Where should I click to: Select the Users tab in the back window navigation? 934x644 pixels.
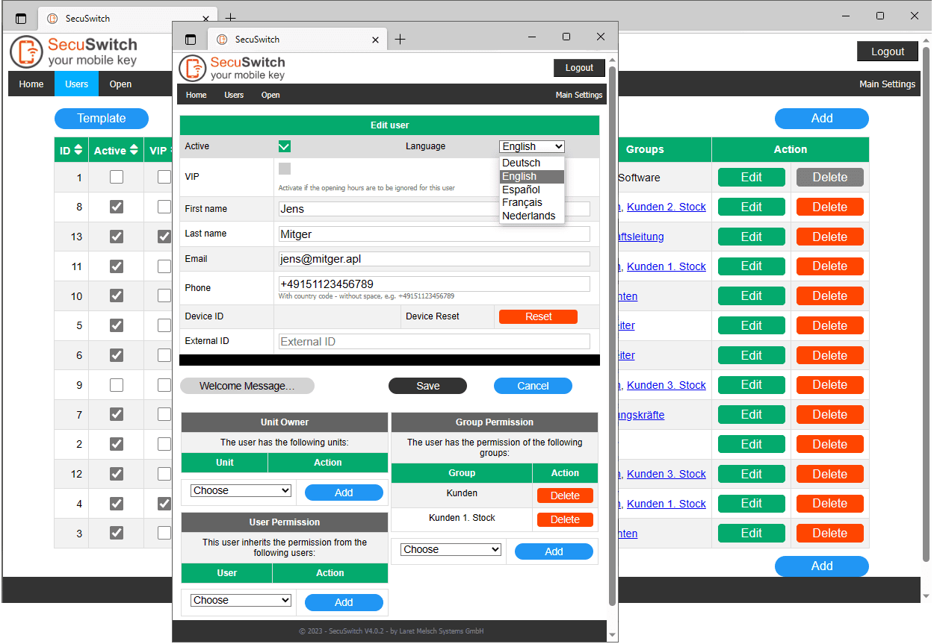coord(76,84)
